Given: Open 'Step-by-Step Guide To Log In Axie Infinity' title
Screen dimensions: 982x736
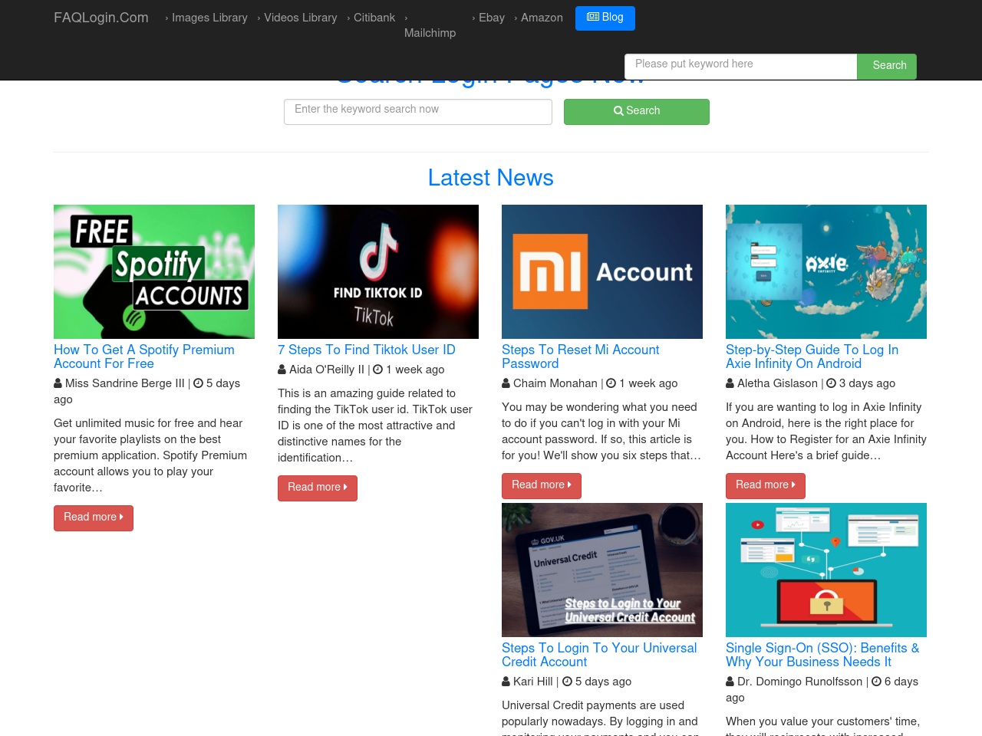Looking at the screenshot, I should point(812,356).
